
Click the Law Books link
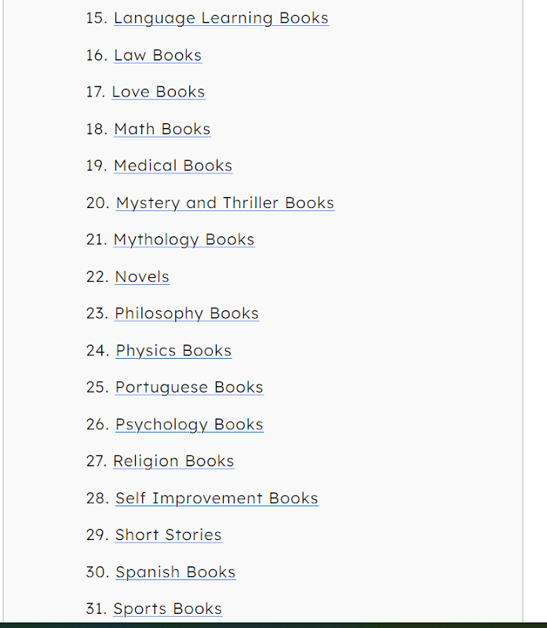click(158, 55)
